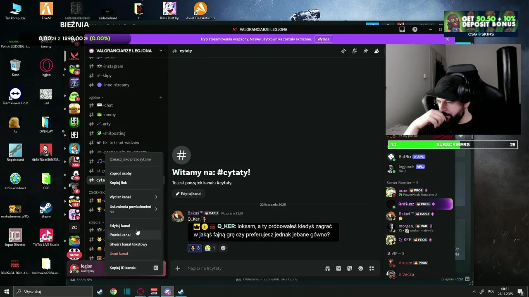Open pinned messages pin icon
The height and width of the screenshot is (297, 529).
365,51
